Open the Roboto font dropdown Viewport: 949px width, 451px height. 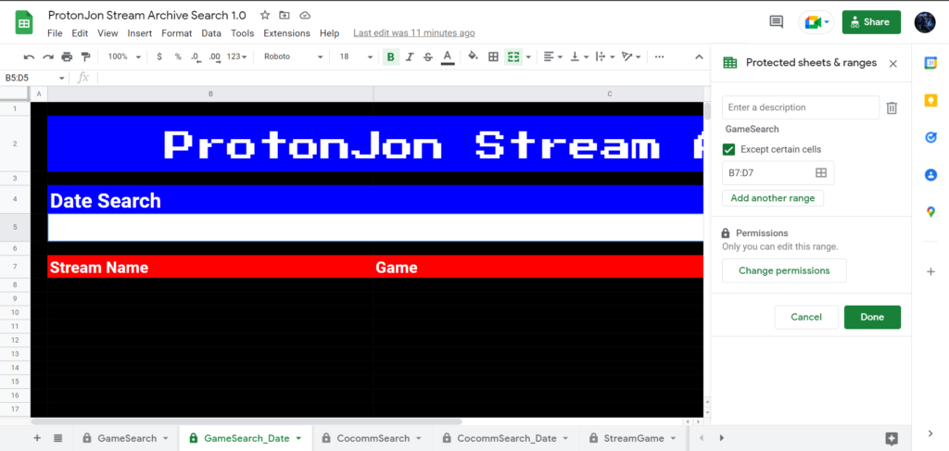(294, 56)
